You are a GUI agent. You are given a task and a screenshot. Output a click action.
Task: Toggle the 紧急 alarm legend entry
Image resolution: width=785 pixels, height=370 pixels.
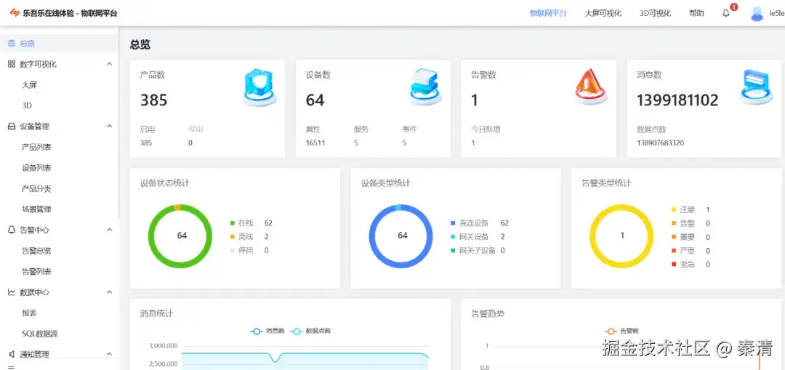point(683,265)
